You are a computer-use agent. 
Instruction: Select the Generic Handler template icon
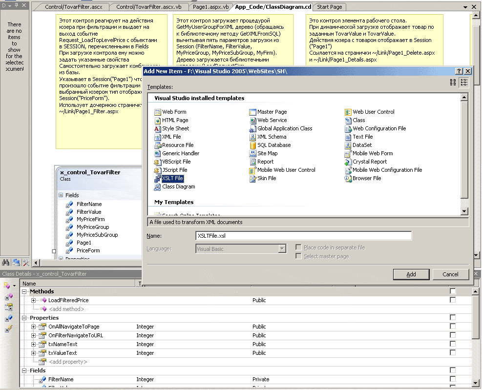tap(158, 153)
